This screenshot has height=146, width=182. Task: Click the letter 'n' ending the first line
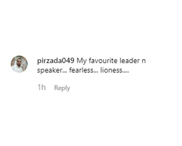[x=144, y=61]
